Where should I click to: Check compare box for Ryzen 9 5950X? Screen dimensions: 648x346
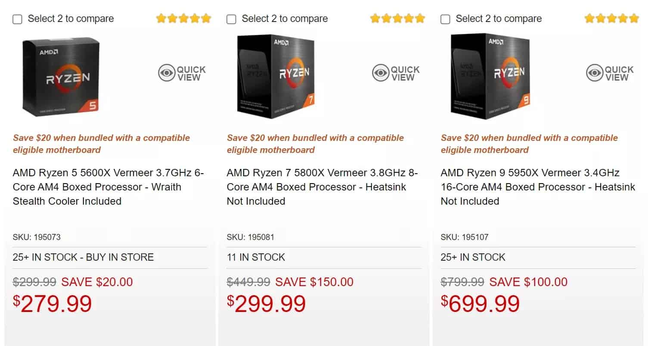click(x=446, y=19)
